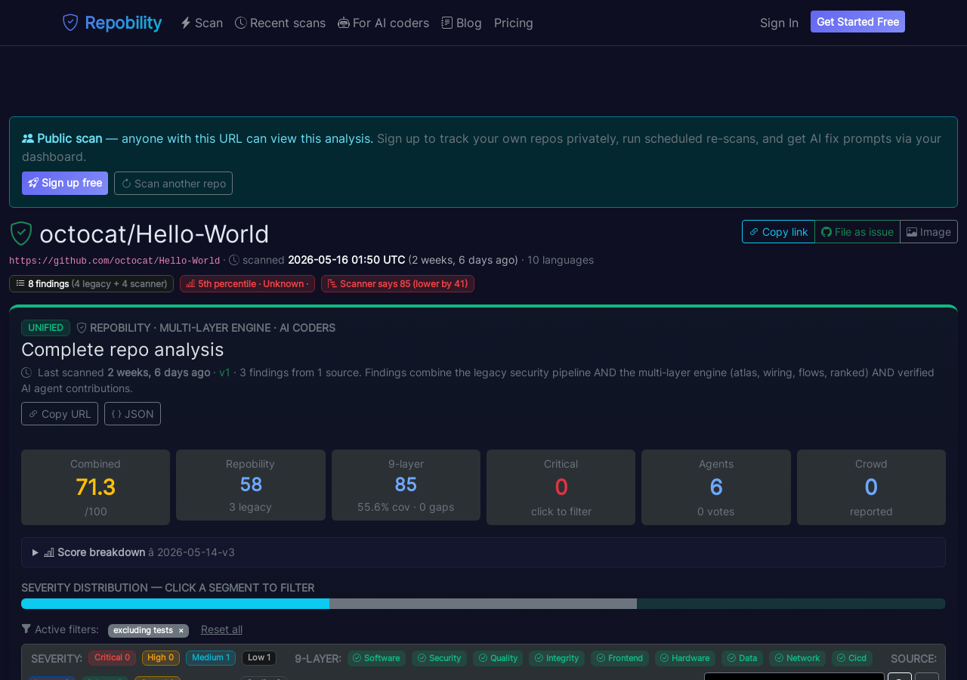Open the JSON view button
This screenshot has width=967, height=680.
point(132,414)
